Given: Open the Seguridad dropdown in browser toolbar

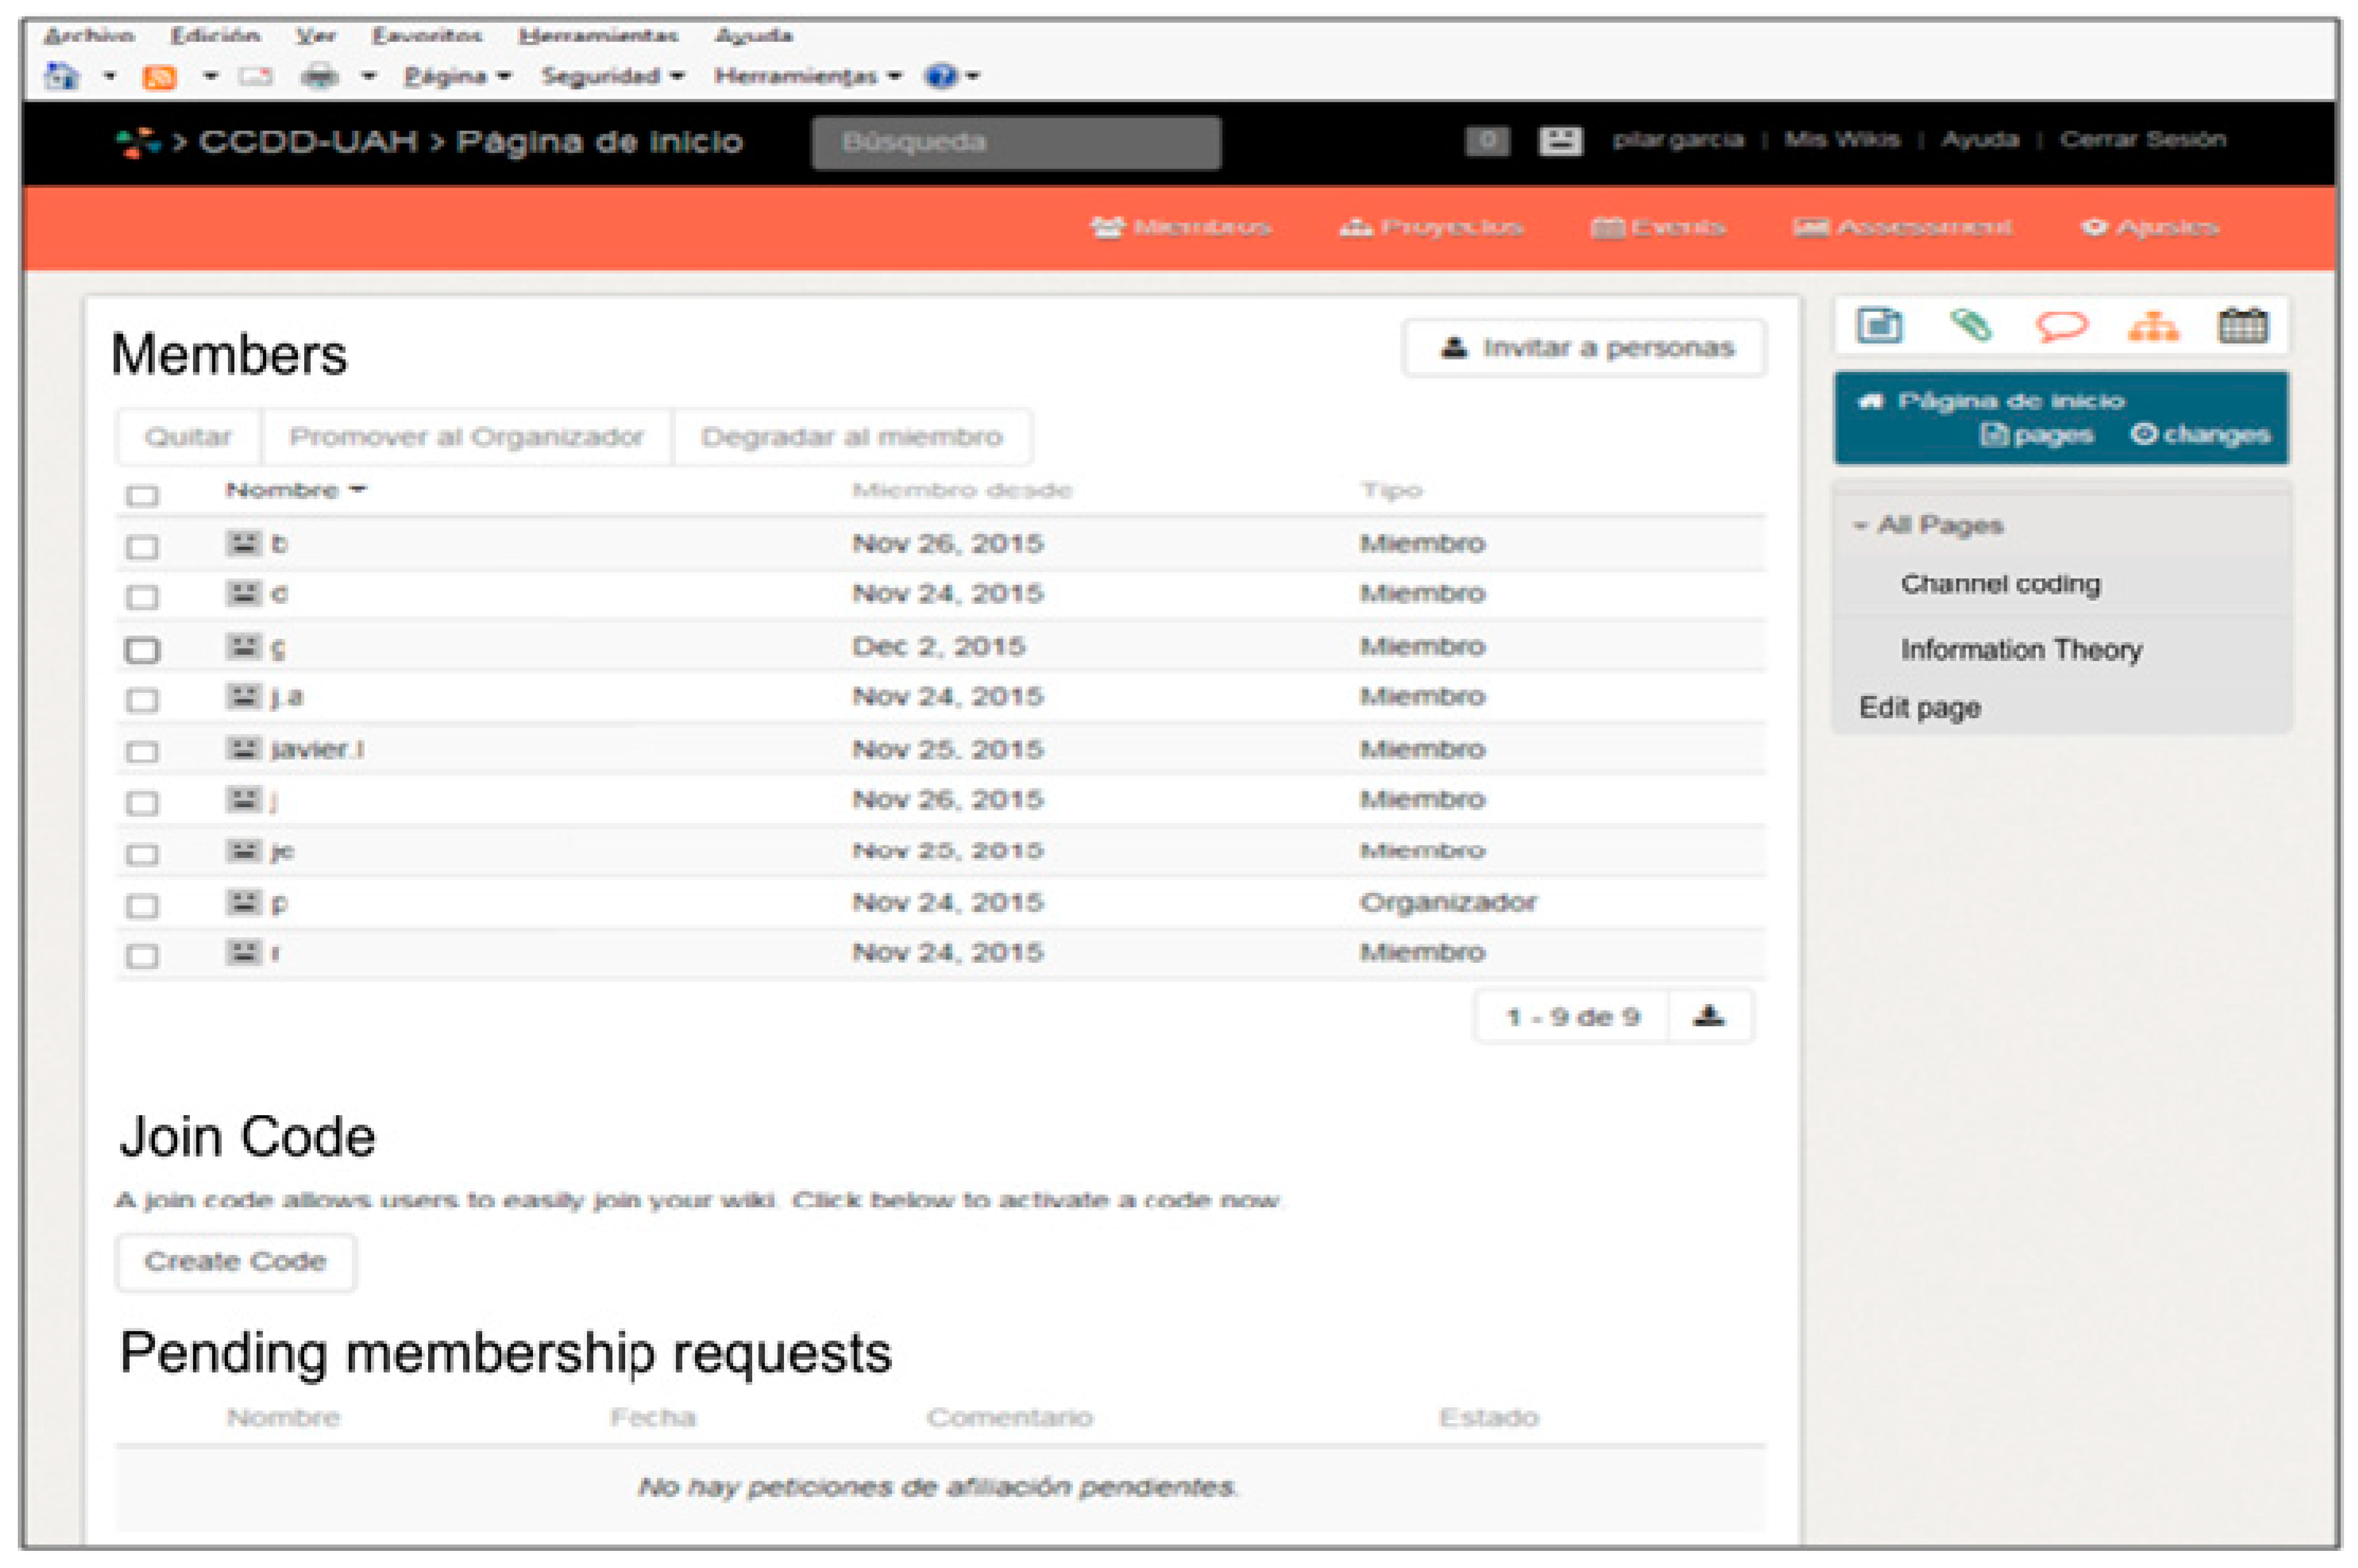Looking at the screenshot, I should click(x=611, y=77).
